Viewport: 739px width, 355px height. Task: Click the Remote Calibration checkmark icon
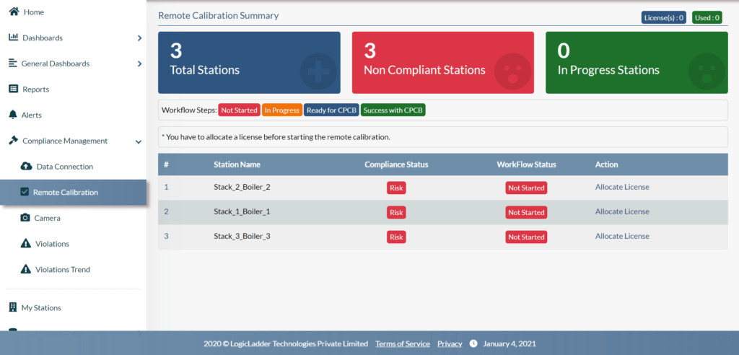[25, 192]
